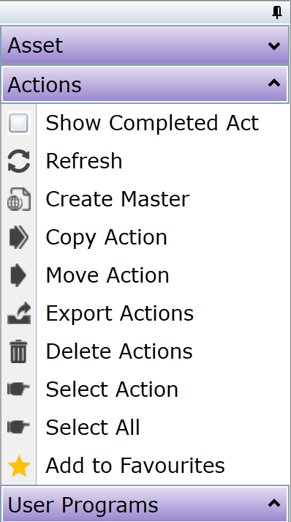Image resolution: width=291 pixels, height=522 pixels.
Task: Click the Delete Actions text label
Action: tap(119, 351)
